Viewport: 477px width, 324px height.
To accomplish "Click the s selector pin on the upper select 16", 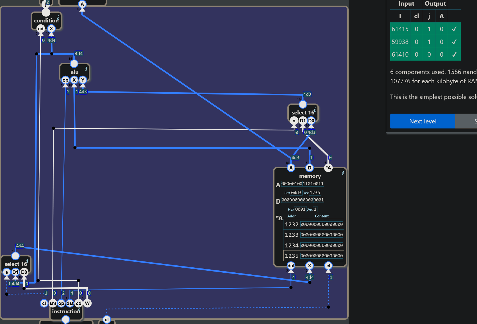I will tap(294, 120).
